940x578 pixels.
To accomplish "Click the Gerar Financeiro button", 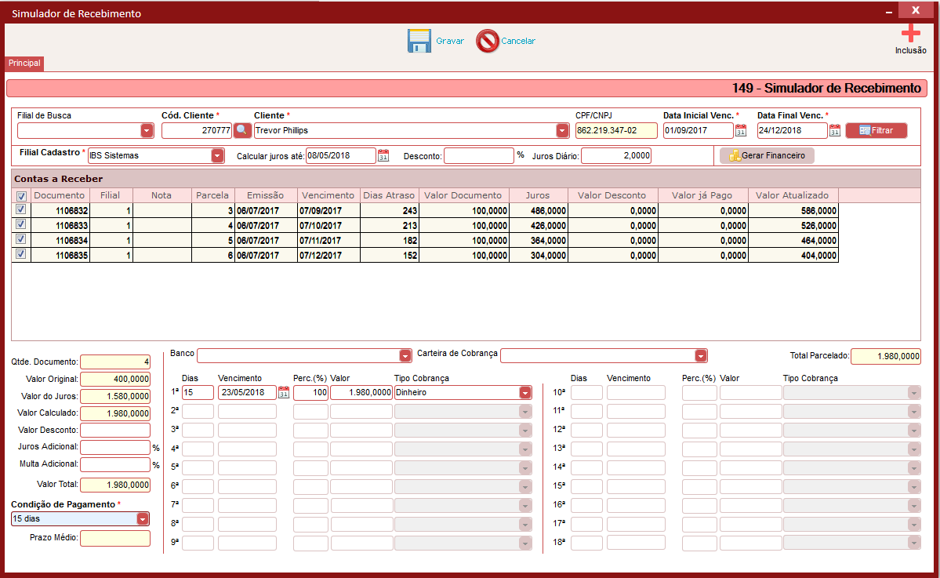I will 768,156.
